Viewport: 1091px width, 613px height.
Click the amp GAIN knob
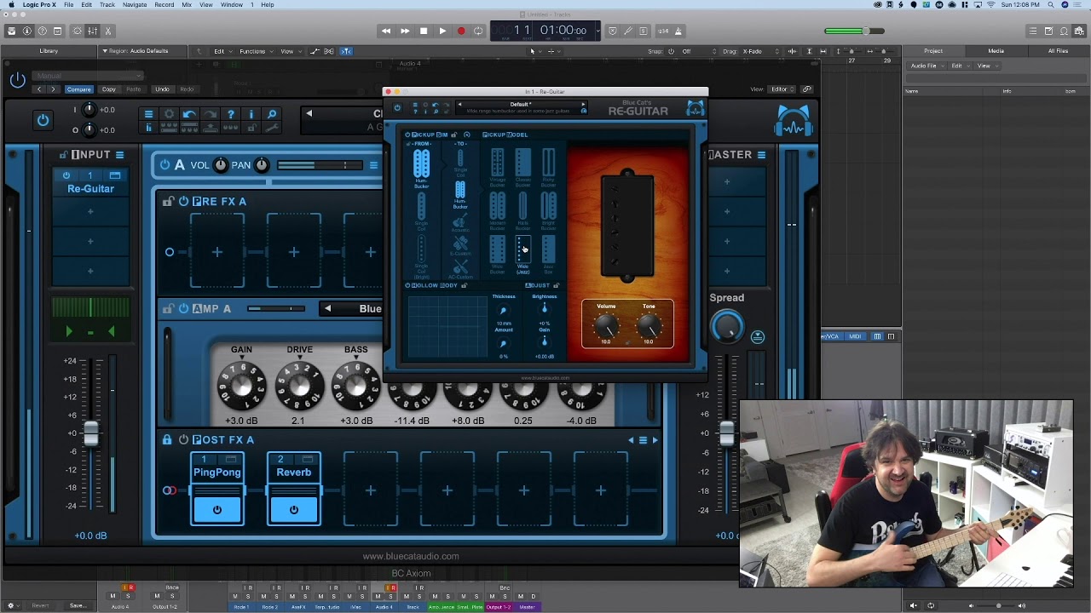(x=241, y=386)
